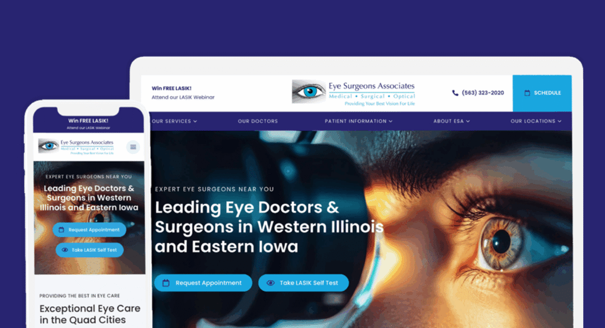Click the blue SCHEDULE button
The width and height of the screenshot is (605, 328).
coord(542,93)
